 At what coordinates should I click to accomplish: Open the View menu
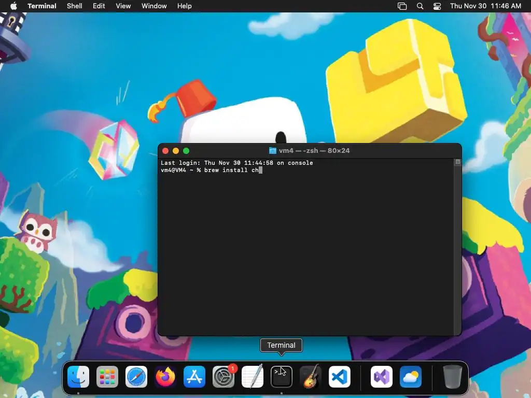(123, 6)
